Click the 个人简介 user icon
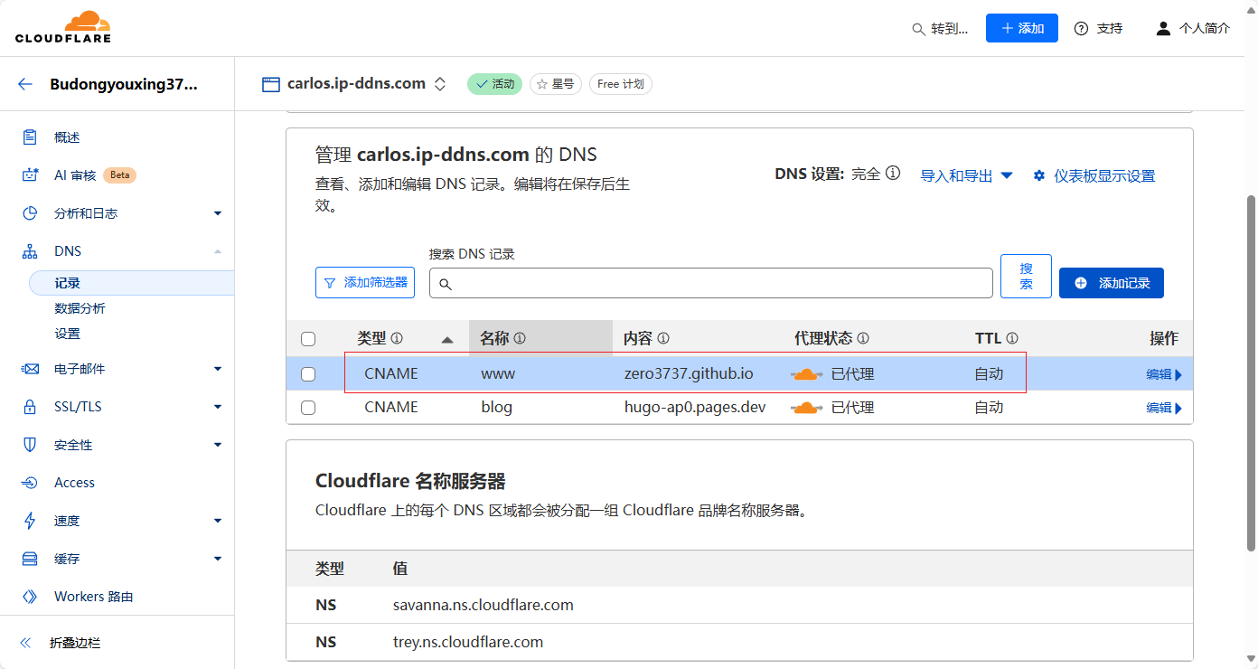Image resolution: width=1258 pixels, height=669 pixels. point(1163,28)
